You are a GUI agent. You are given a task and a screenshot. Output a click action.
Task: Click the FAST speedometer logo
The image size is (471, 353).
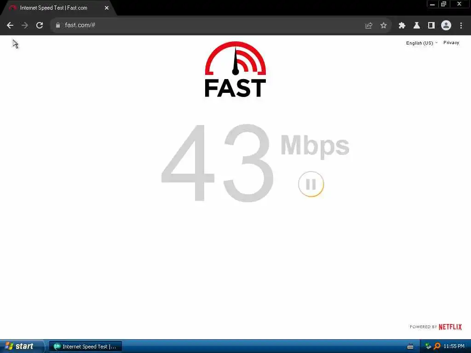235,69
